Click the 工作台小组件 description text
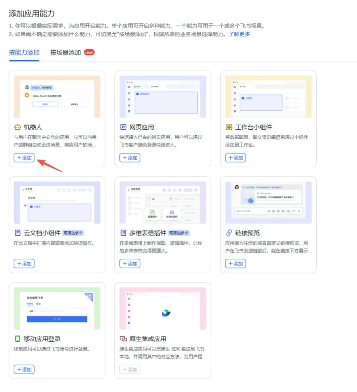Viewport: 357px width, 392px height. [x=266, y=141]
